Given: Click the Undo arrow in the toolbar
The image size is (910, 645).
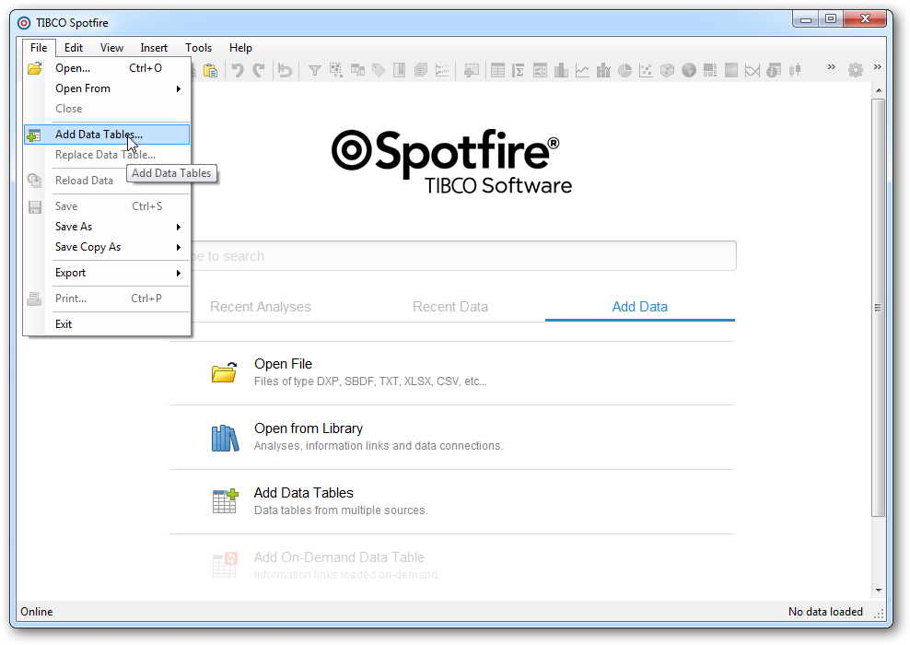Looking at the screenshot, I should click(238, 70).
